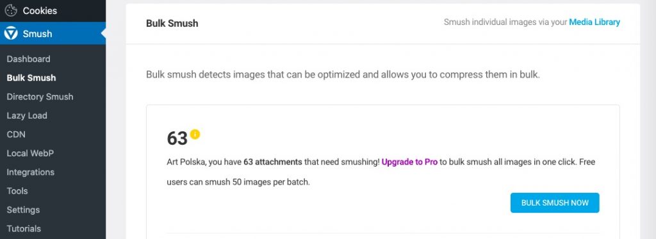
Task: Go to Integrations page
Action: coord(31,172)
